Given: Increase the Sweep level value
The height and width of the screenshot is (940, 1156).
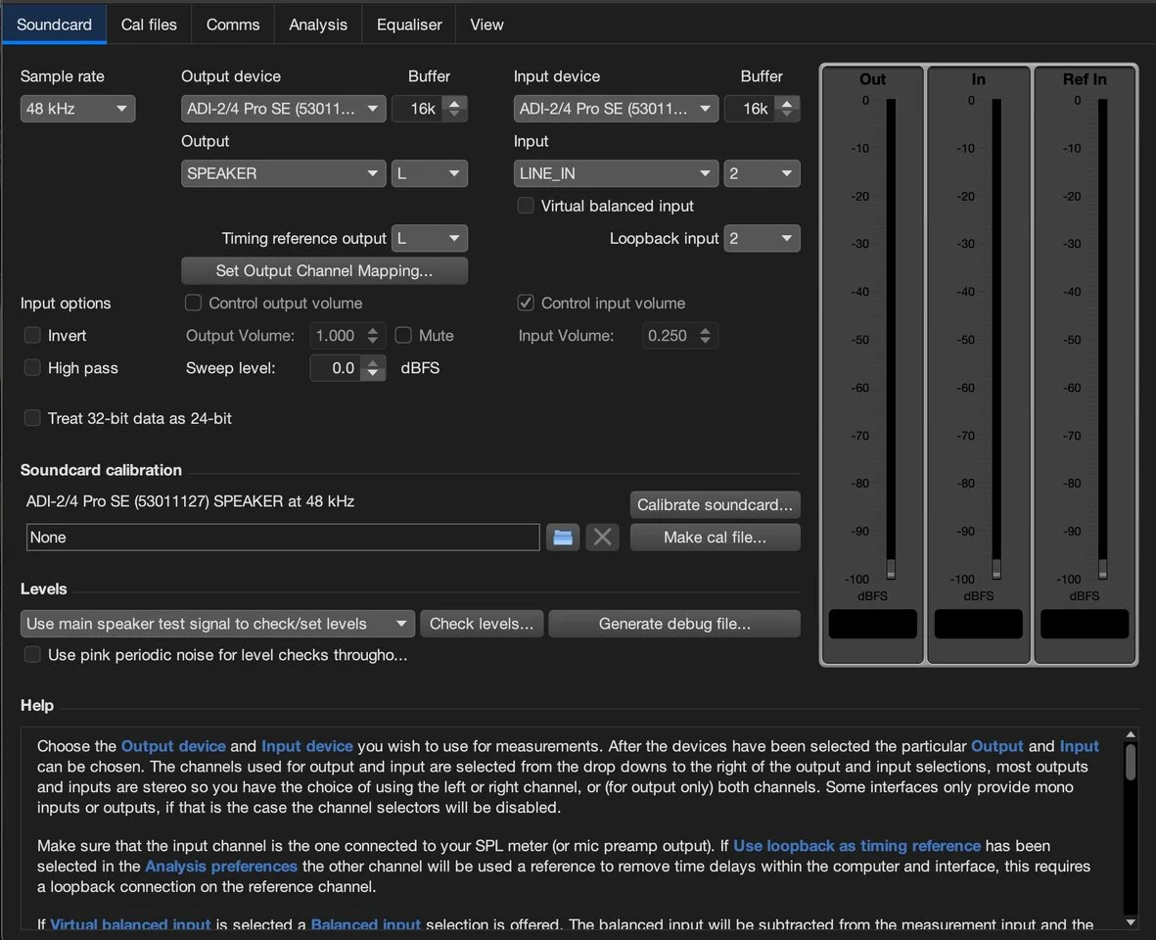Looking at the screenshot, I should pos(373,363).
